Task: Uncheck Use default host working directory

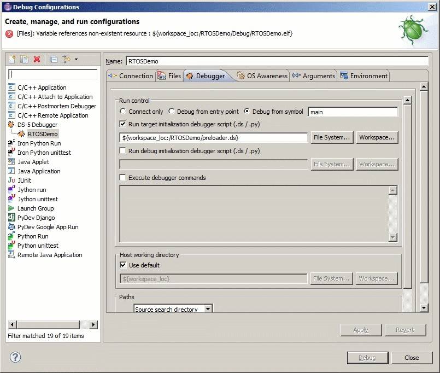Action: tap(123, 265)
